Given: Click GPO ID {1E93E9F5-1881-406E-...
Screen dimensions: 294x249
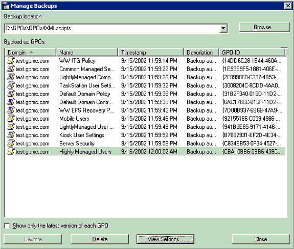Looking at the screenshot, I should 252,69.
